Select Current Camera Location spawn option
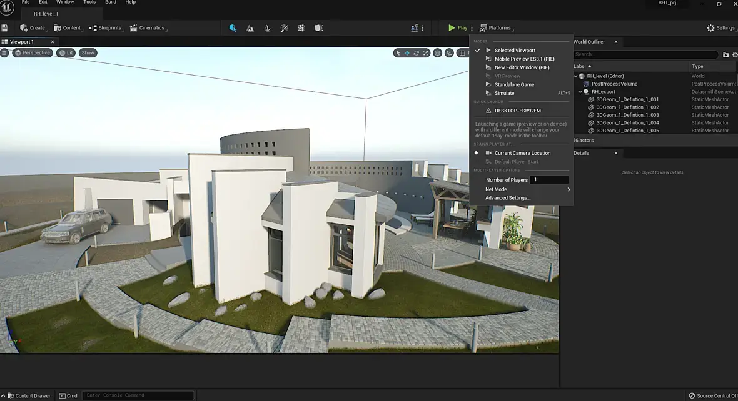 pyautogui.click(x=522, y=153)
